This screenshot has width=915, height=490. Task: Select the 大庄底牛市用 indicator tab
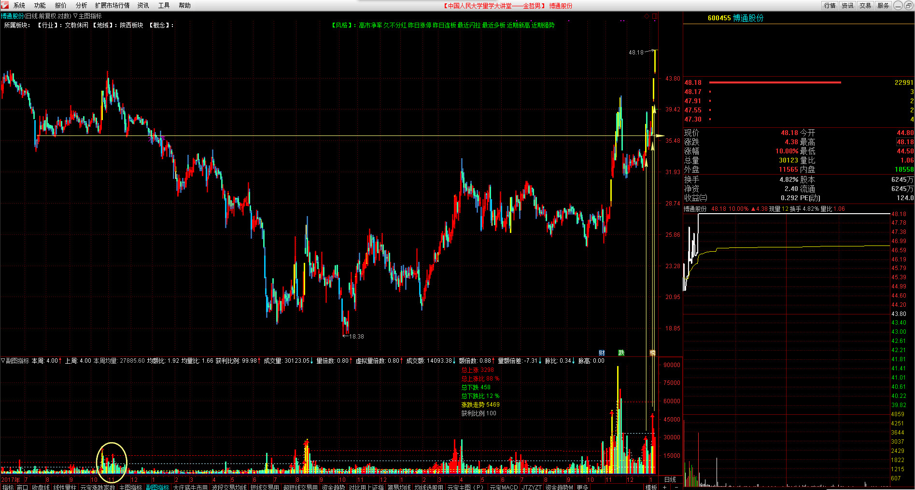(190, 487)
